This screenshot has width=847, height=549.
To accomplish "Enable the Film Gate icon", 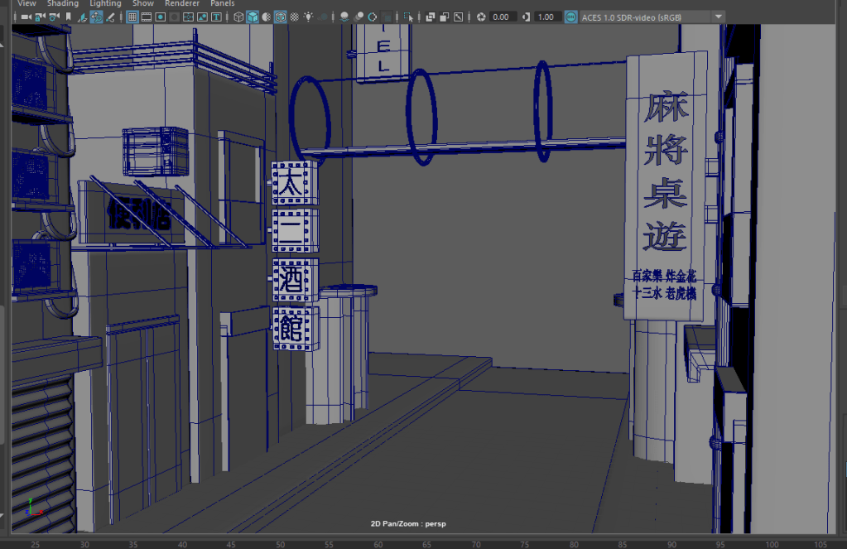I will pyautogui.click(x=146, y=17).
